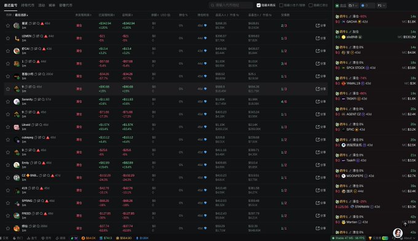Focus the token address search field
The height and width of the screenshot is (241, 418).
231,5
